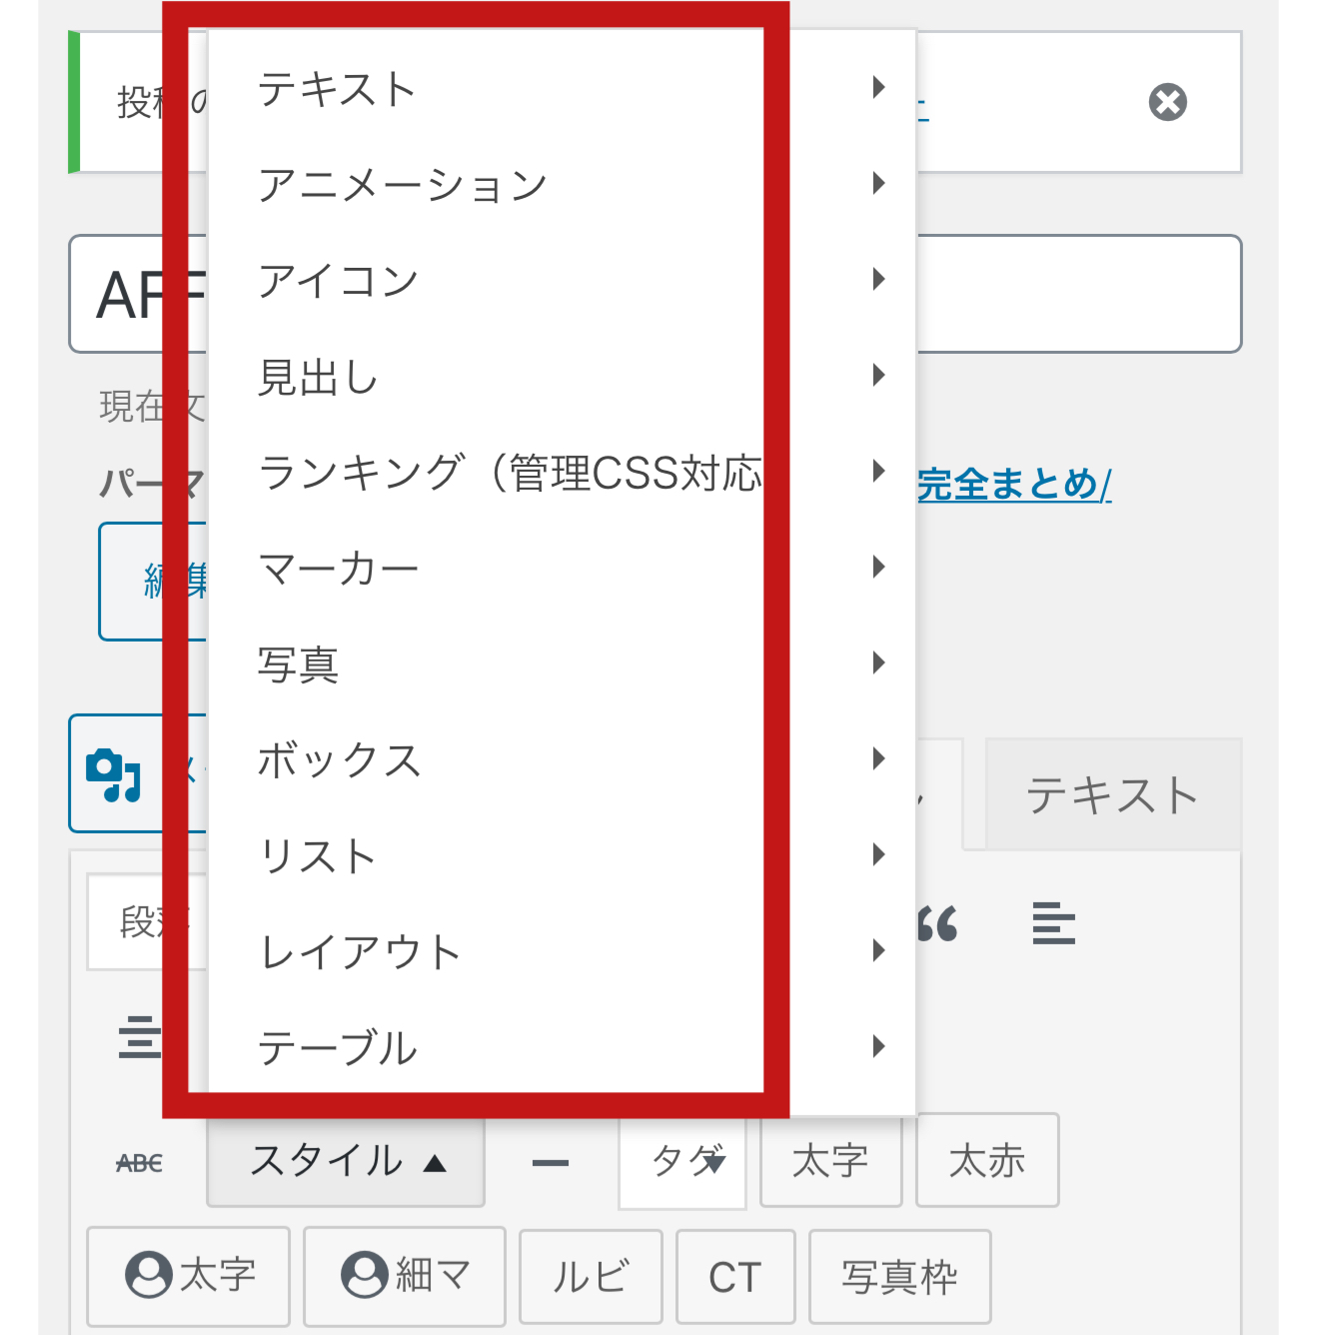The width and height of the screenshot is (1335, 1335).
Task: Click the alignment icon on the lower-left toolbar
Action: tap(139, 1036)
